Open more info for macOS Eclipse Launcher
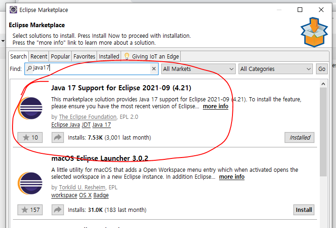The image size is (336, 228). (x=232, y=177)
